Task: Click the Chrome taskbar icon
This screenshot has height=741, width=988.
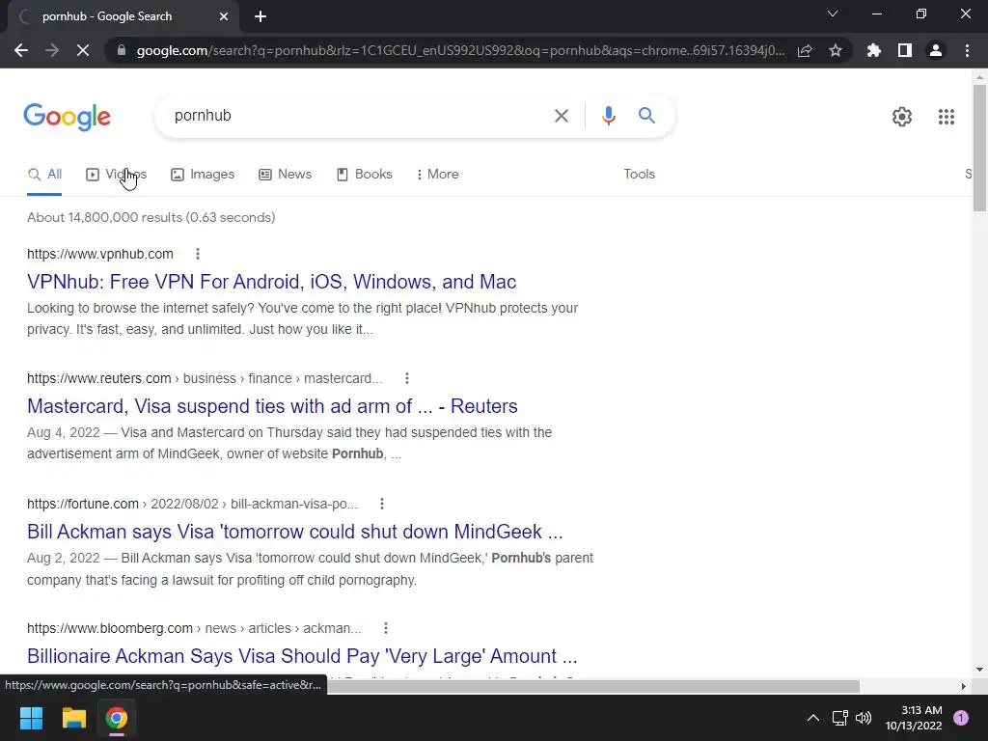Action: 117,718
